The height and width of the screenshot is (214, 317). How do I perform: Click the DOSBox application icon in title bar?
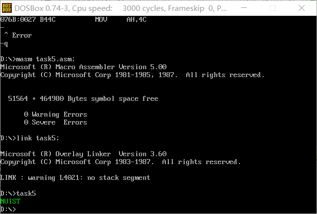7,8
